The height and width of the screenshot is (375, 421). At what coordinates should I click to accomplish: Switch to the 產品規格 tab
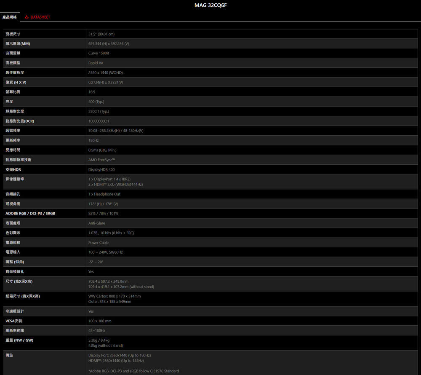click(x=10, y=17)
